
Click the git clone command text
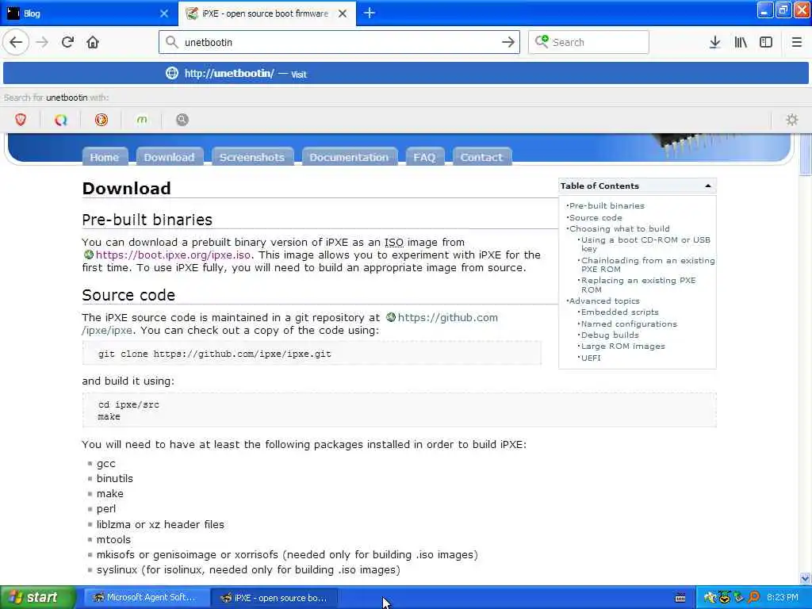tap(214, 354)
